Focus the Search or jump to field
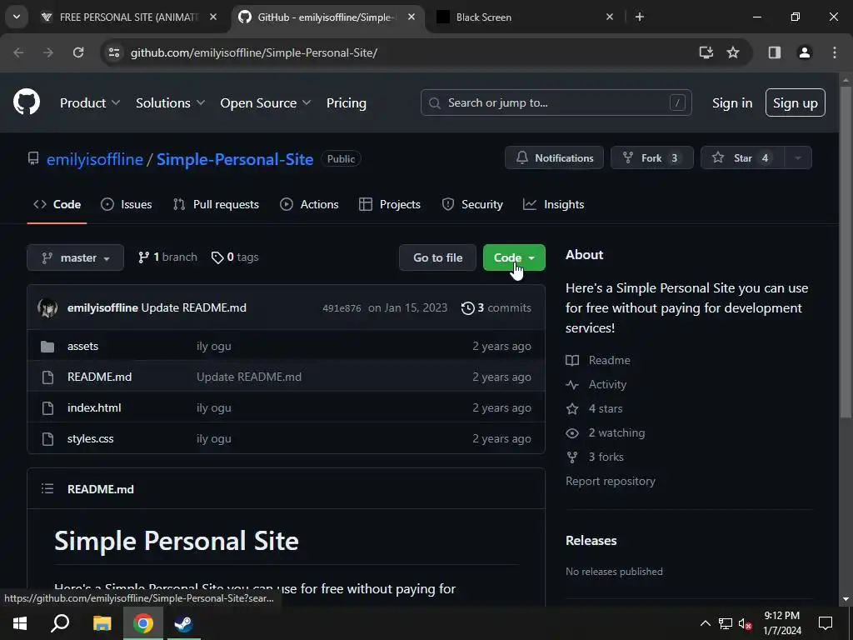Viewport: 853px width, 640px height. [x=556, y=102]
